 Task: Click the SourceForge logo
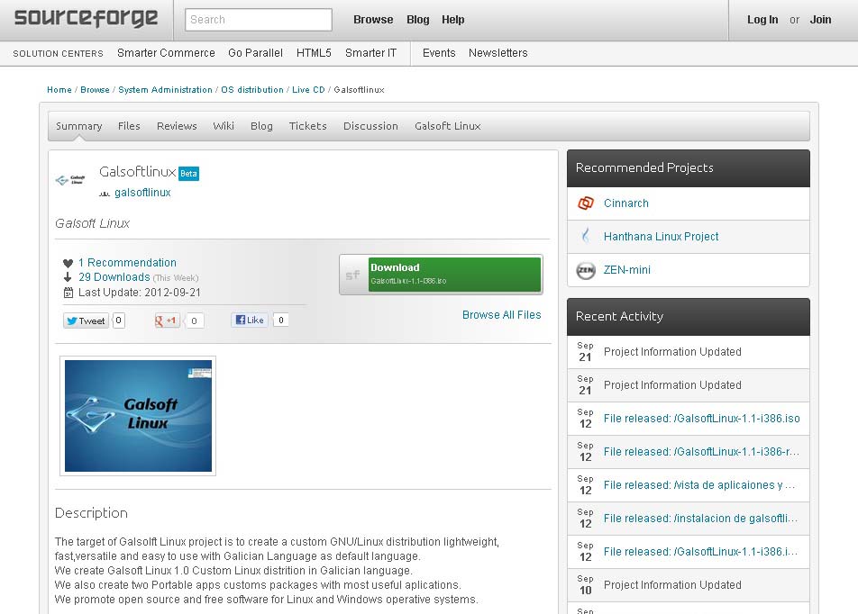click(x=86, y=18)
